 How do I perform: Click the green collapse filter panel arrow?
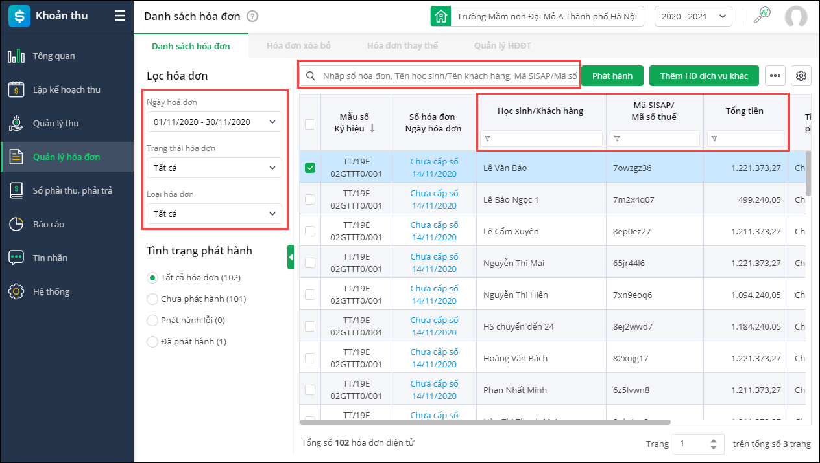coord(291,257)
